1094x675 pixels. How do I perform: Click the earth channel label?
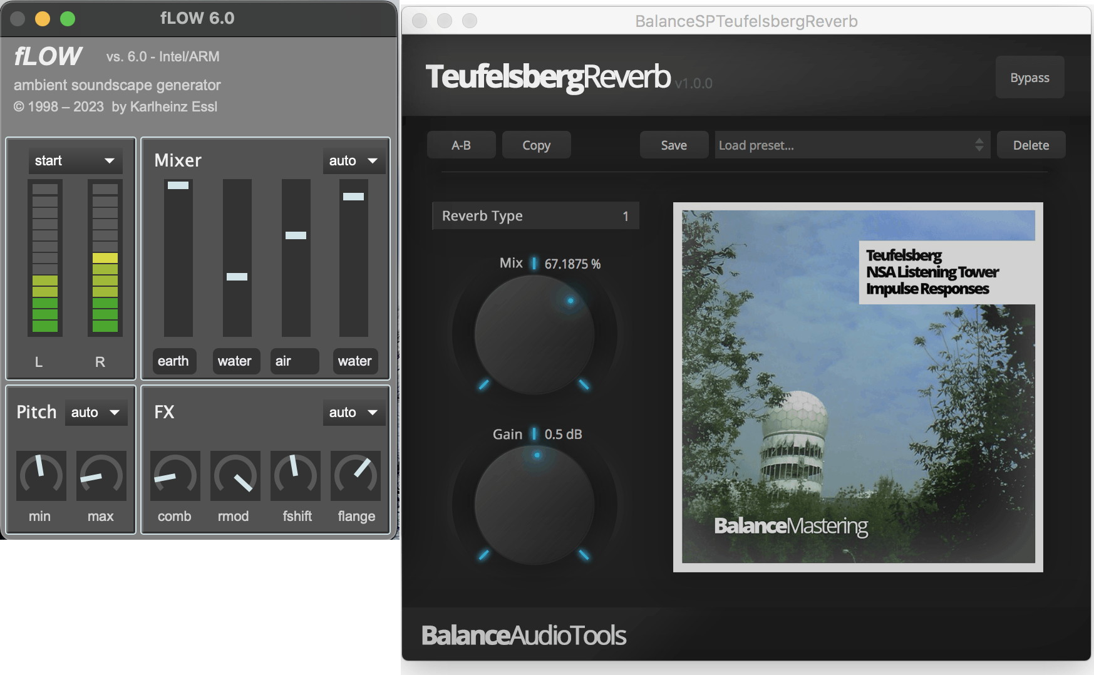click(x=173, y=361)
